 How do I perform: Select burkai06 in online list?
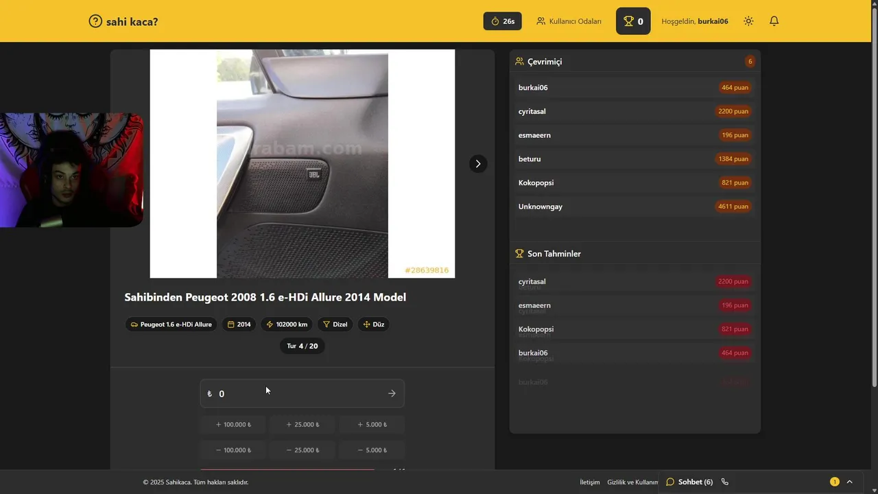[x=634, y=88]
